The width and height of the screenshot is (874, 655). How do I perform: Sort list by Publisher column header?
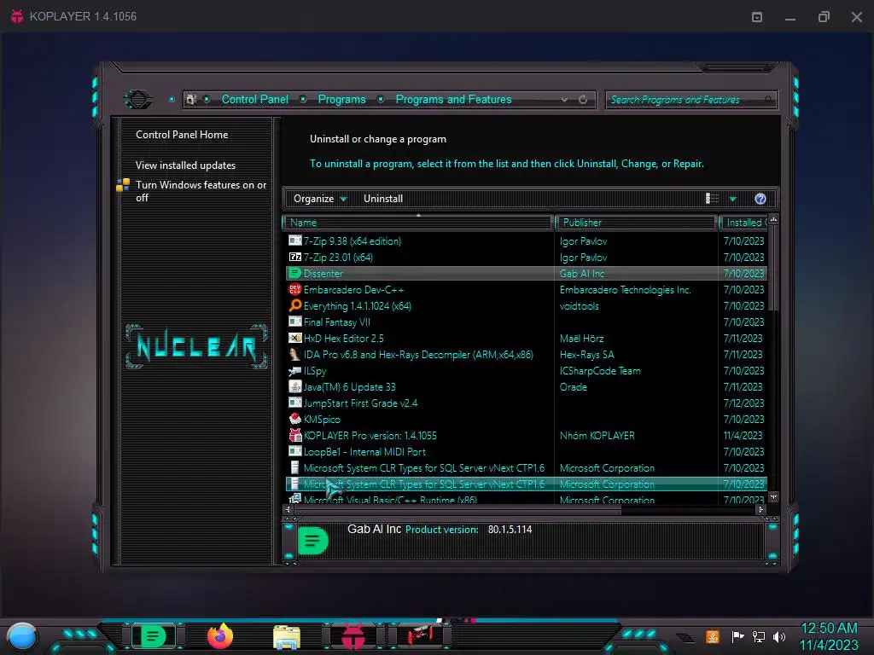636,223
